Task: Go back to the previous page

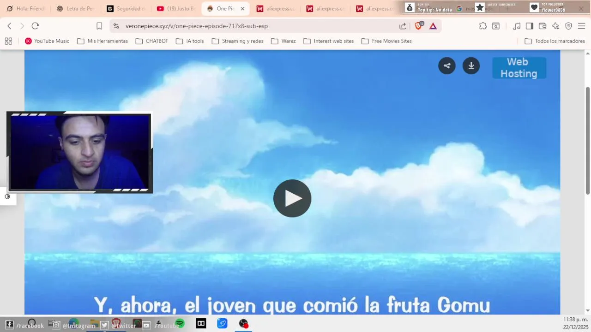Action: [9, 26]
